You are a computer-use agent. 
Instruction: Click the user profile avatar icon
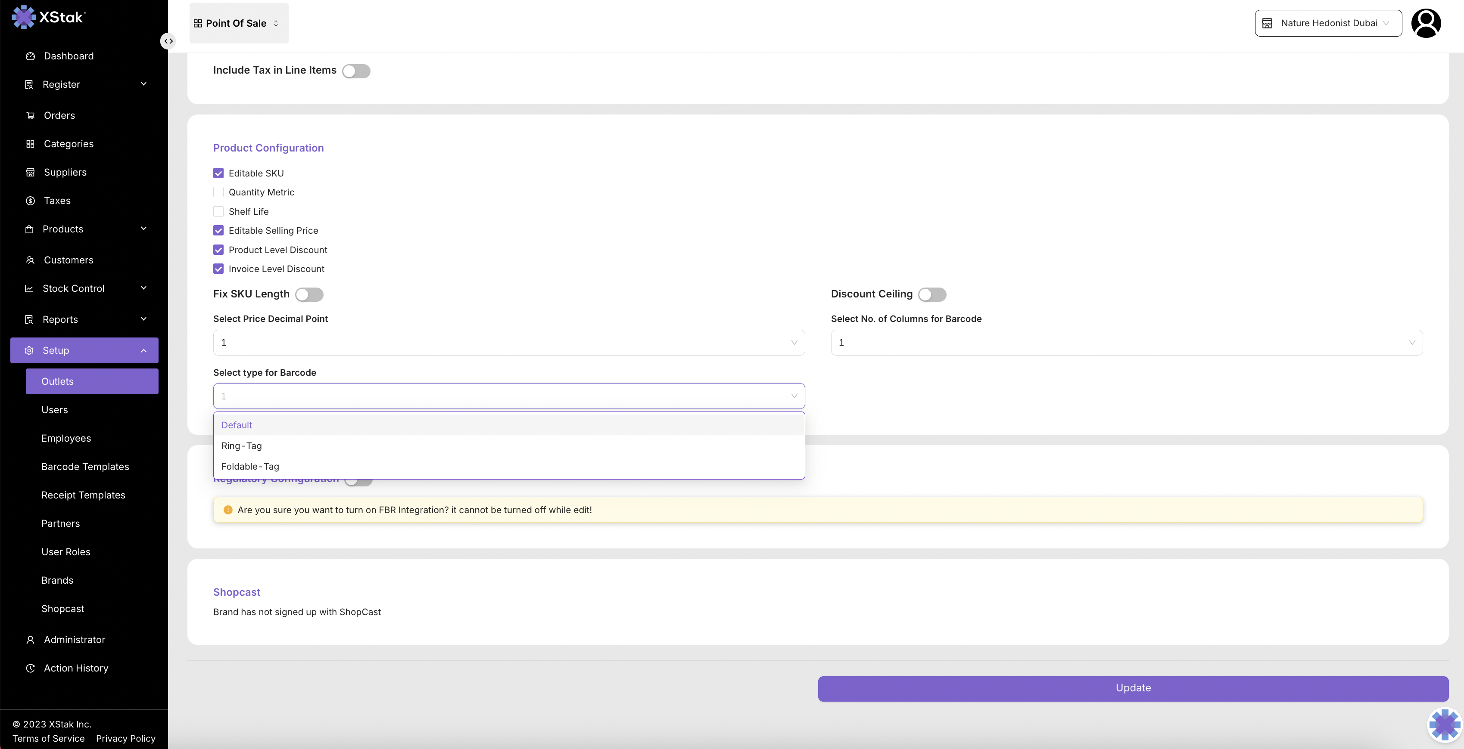1425,23
